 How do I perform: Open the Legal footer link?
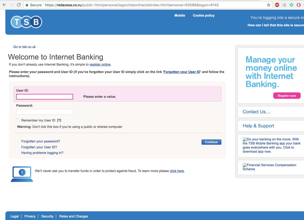(14, 216)
